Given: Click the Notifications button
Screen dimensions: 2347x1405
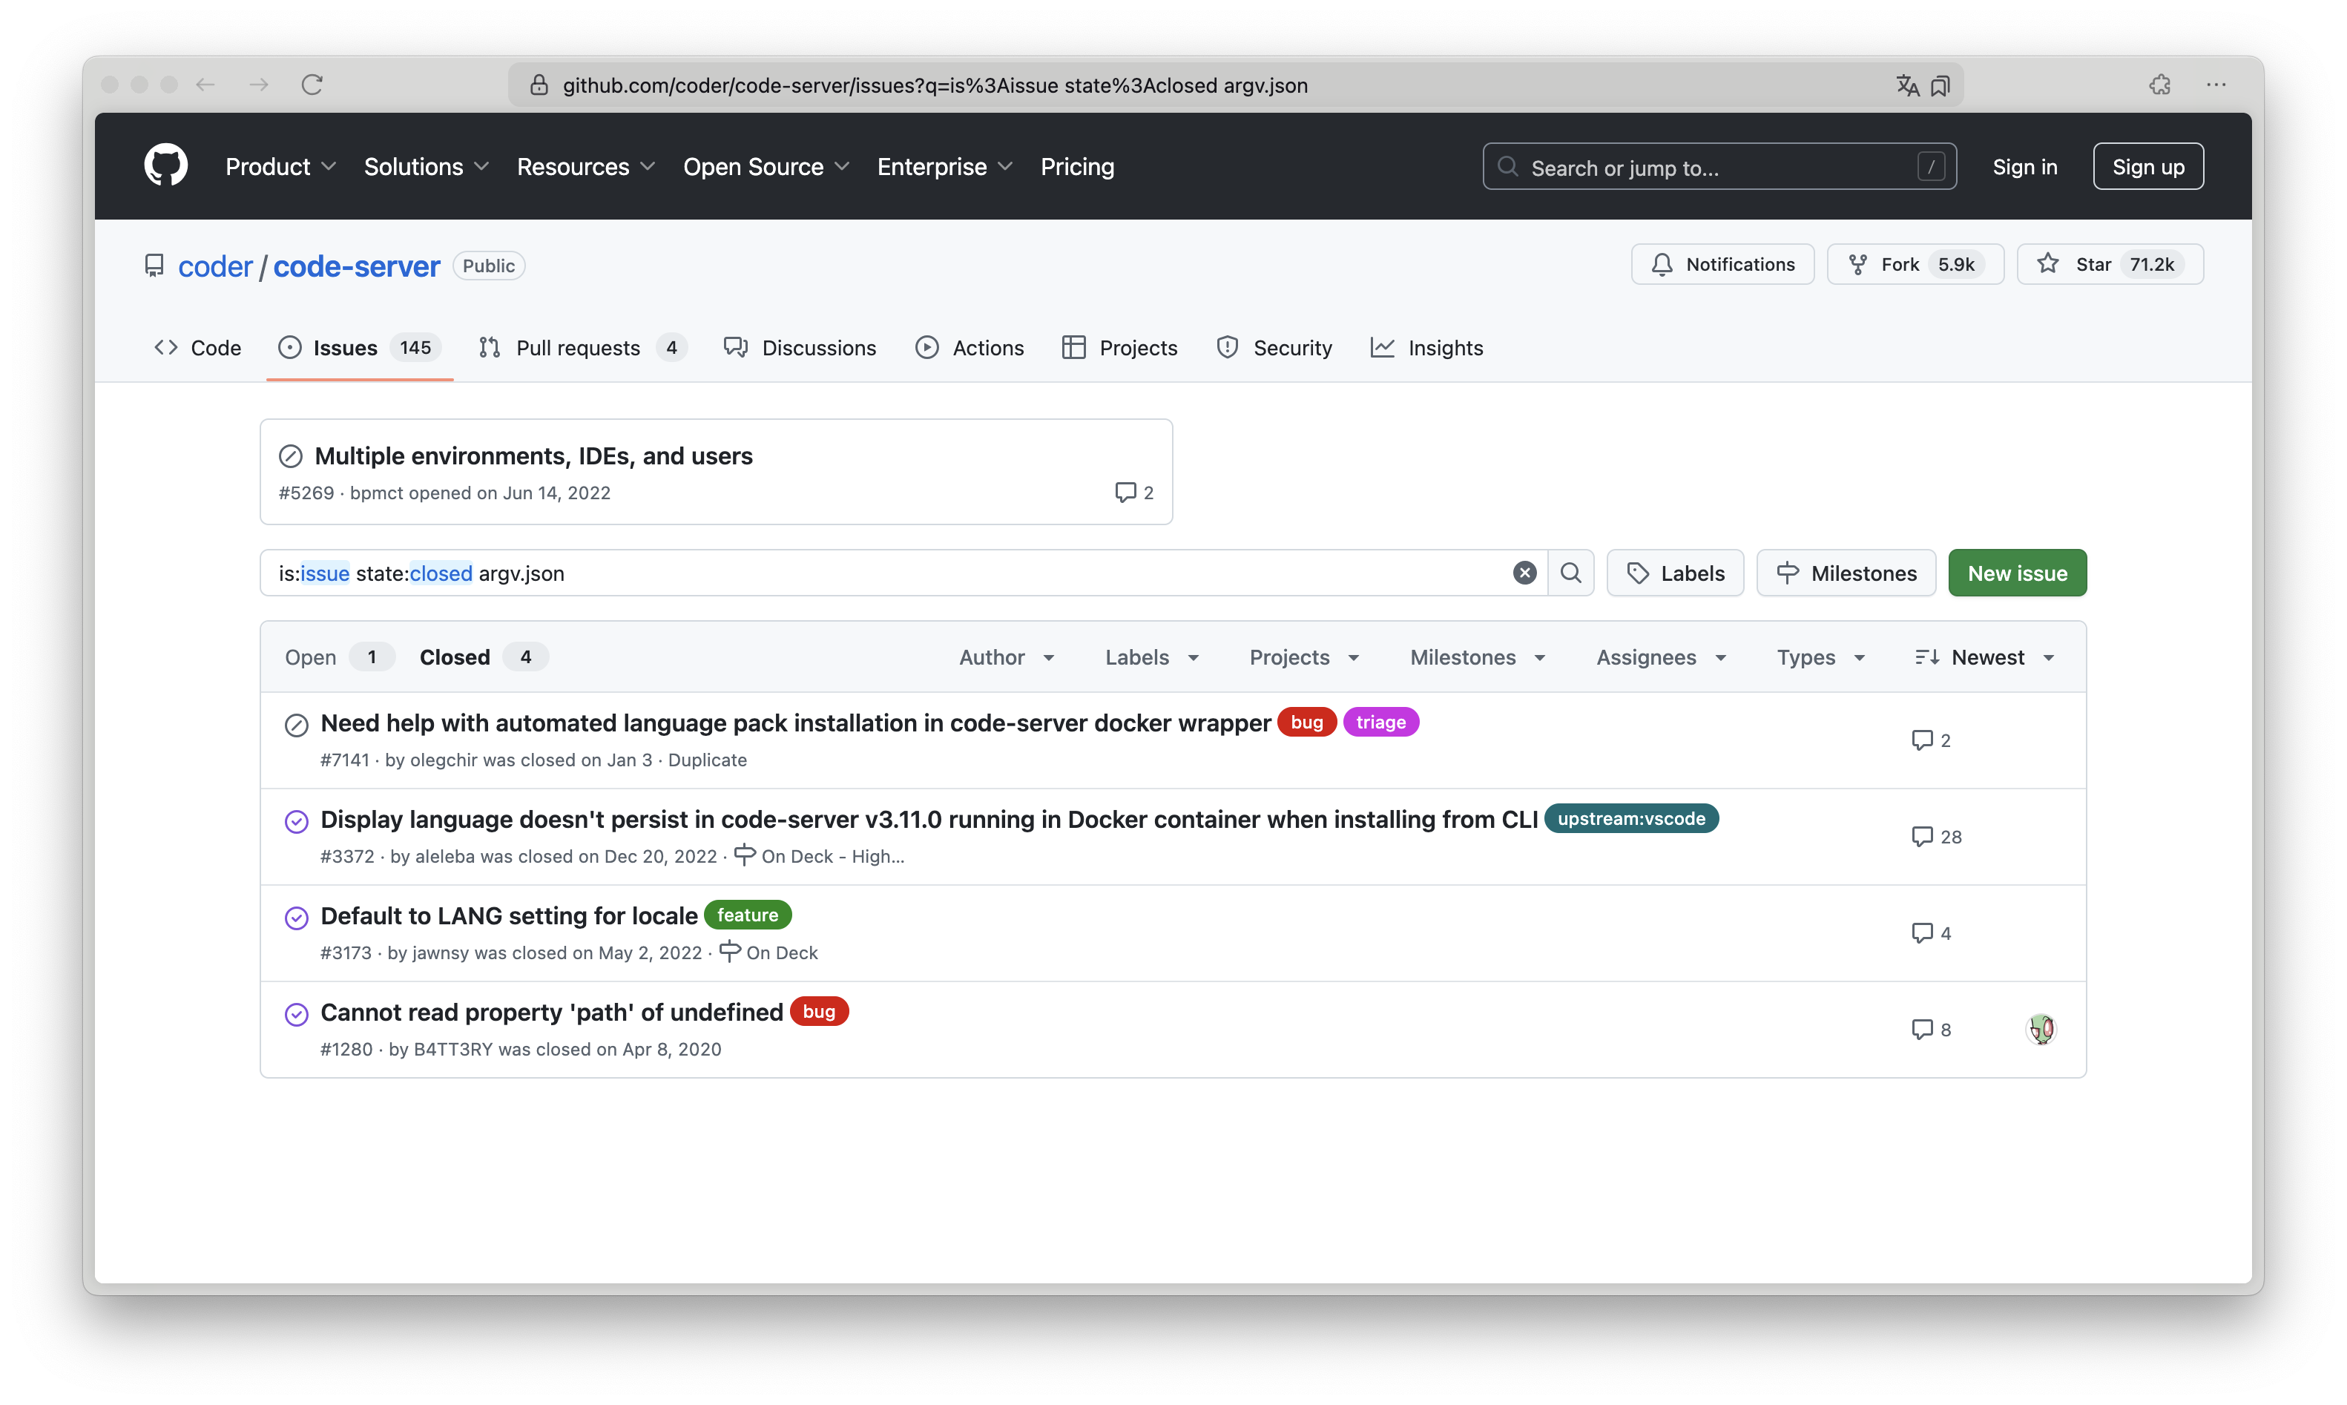Looking at the screenshot, I should pos(1722,264).
